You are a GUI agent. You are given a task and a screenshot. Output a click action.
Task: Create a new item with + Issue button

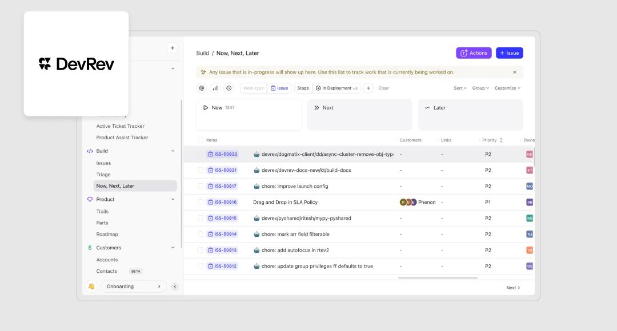point(510,53)
